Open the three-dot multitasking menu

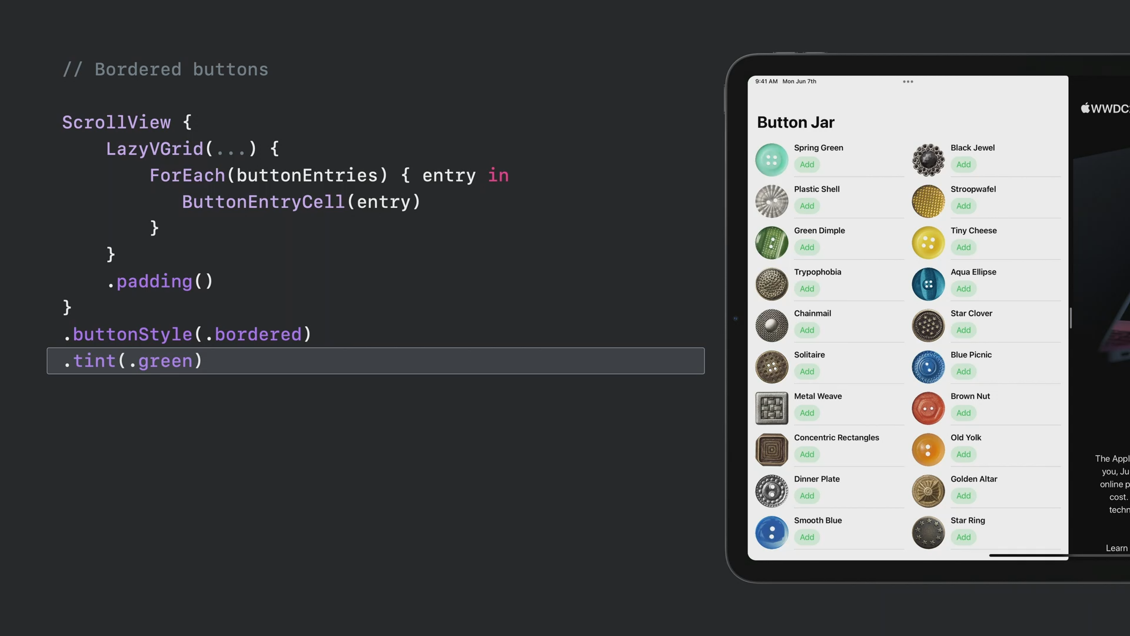pyautogui.click(x=908, y=82)
